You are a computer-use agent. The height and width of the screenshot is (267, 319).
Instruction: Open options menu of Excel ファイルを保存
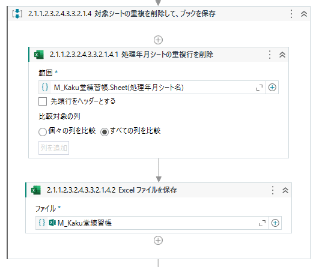coord(273,190)
